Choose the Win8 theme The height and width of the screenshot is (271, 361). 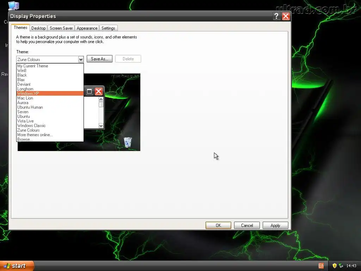point(50,71)
